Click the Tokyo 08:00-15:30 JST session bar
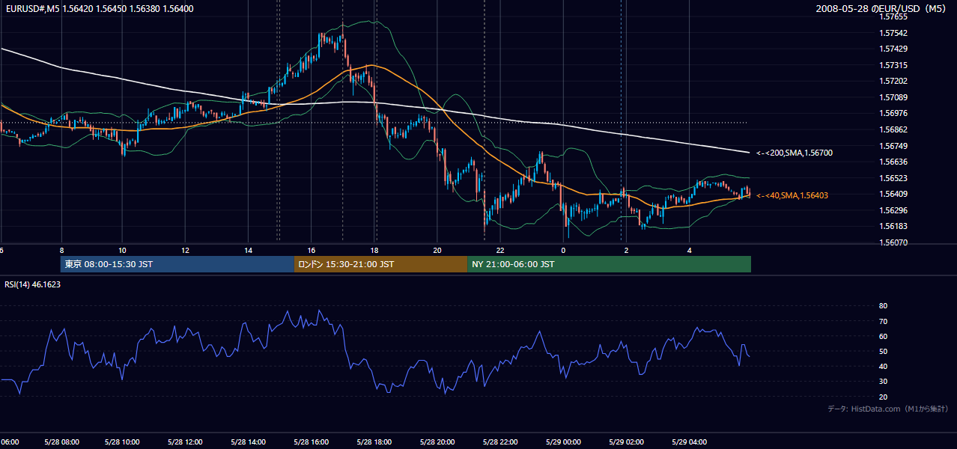Screen dimensions: 957x449 pyautogui.click(x=177, y=264)
